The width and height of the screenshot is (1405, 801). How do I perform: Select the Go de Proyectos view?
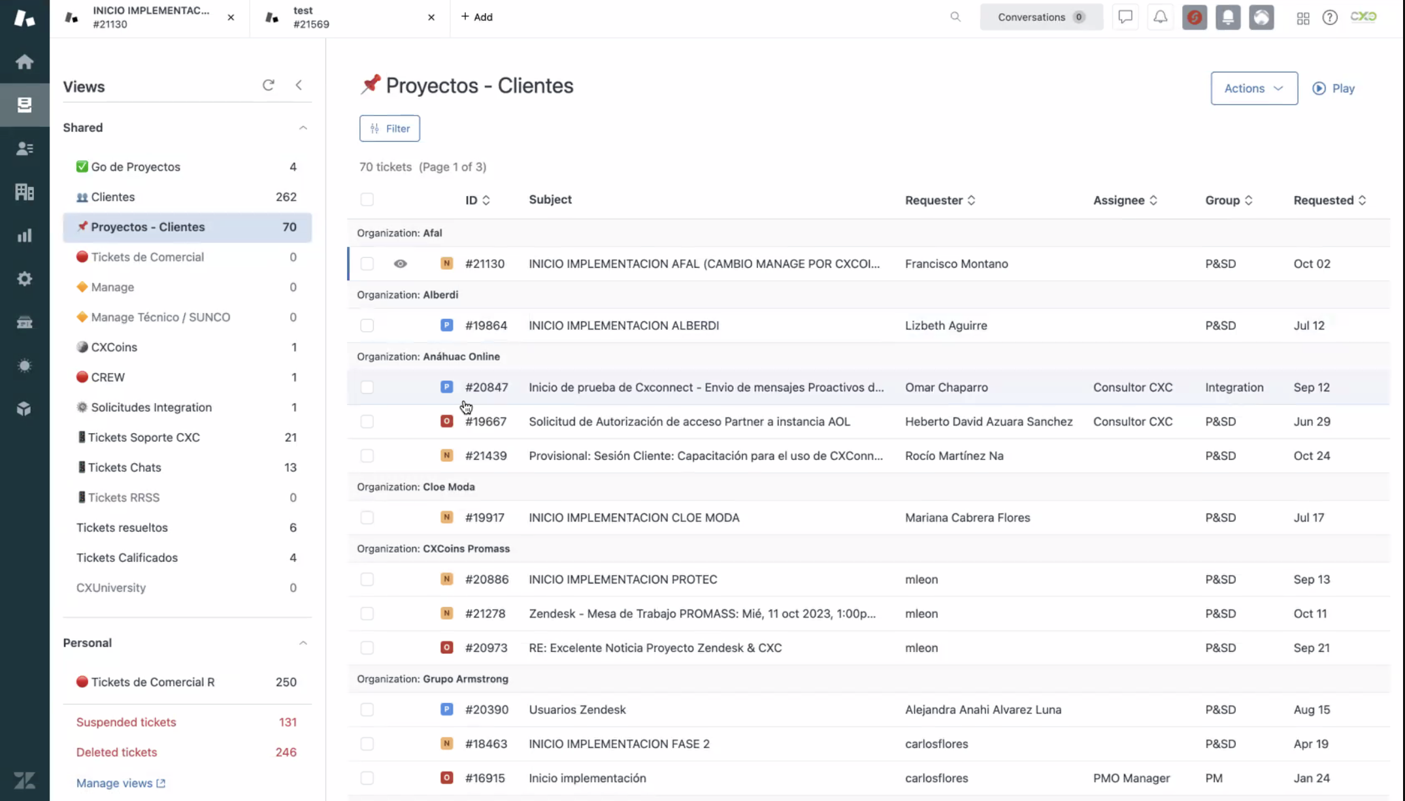[x=187, y=167]
